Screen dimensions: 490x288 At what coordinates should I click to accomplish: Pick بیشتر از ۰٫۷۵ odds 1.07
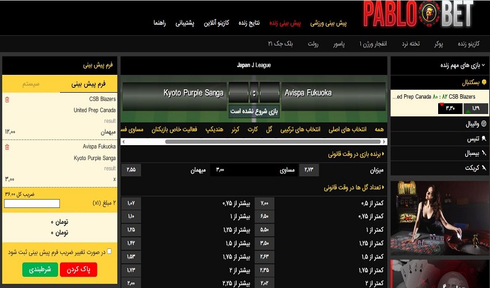131,203
